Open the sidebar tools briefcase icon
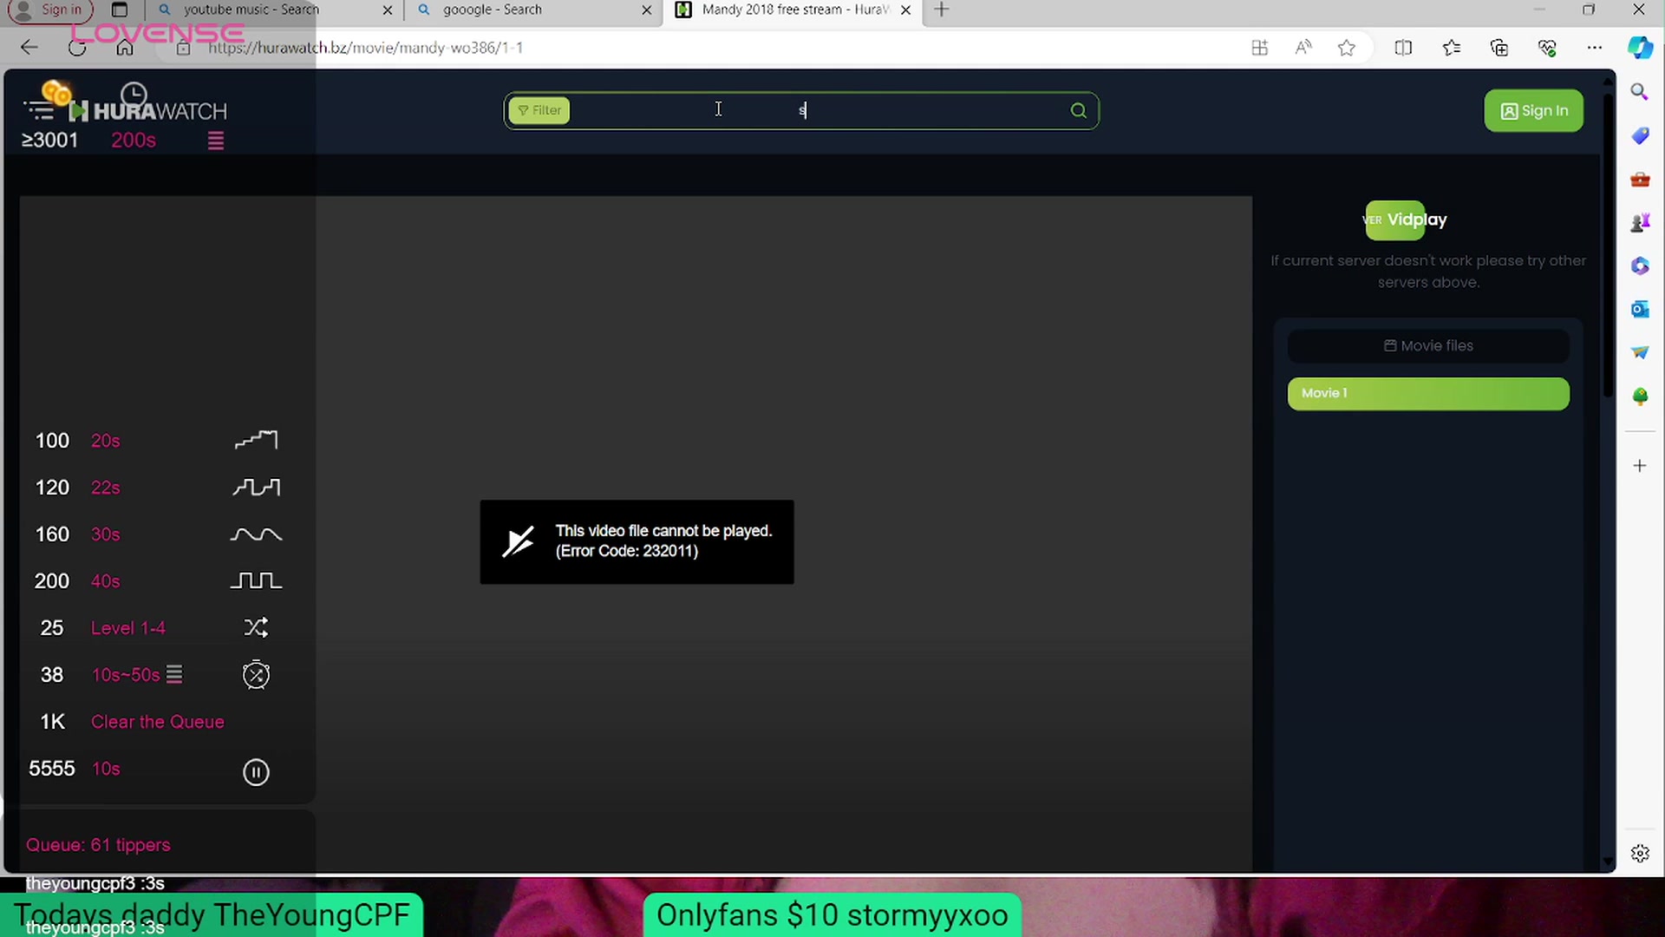Screen dimensions: 1665x937 (x=1639, y=179)
